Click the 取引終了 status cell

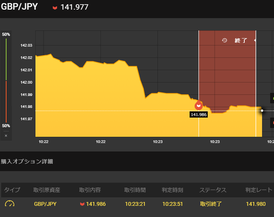click(x=211, y=204)
